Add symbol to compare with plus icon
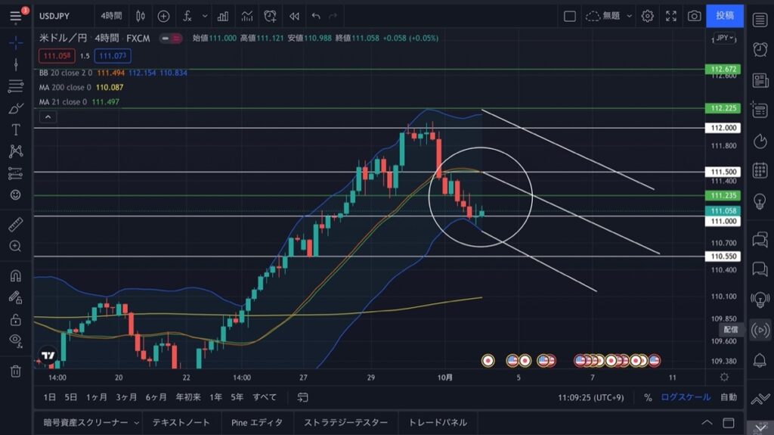This screenshot has width=774, height=435. pyautogui.click(x=163, y=17)
